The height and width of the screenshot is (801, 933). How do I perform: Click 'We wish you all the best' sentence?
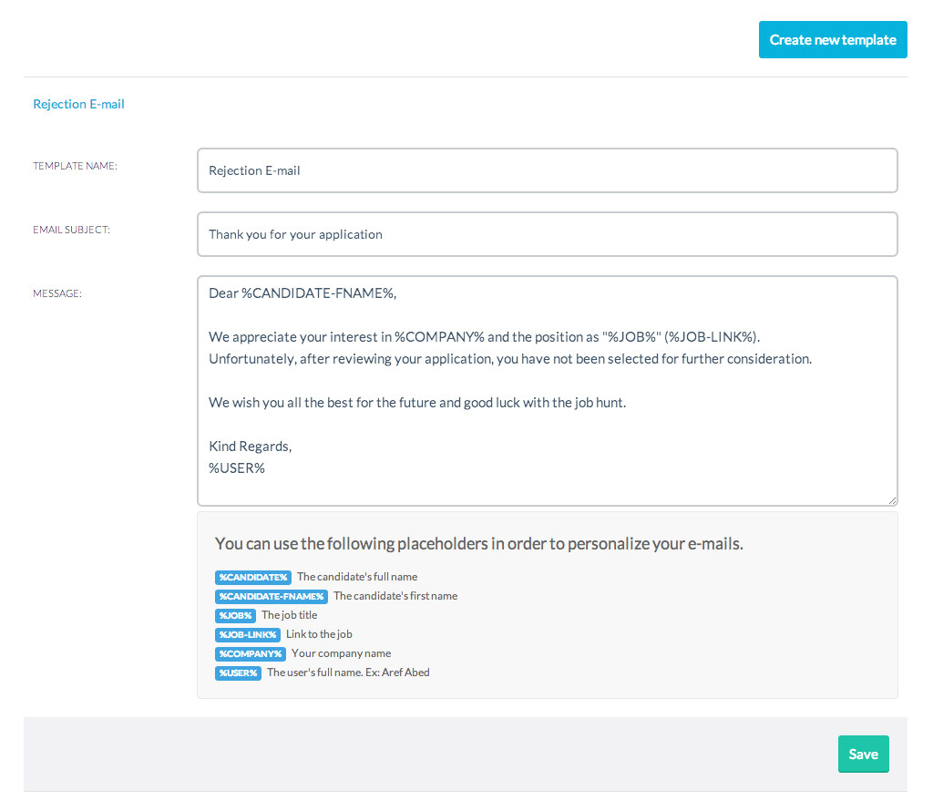[x=416, y=403]
